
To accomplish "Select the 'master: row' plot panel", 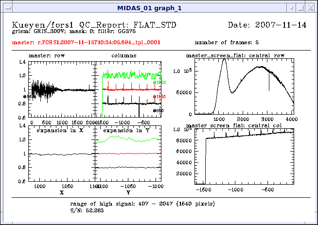I will [61, 90].
